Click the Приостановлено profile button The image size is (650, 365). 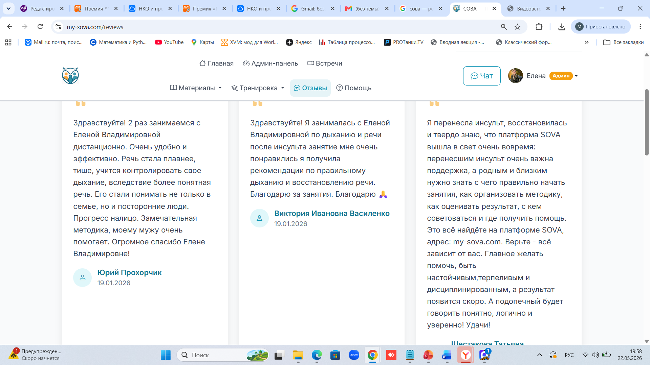(601, 27)
